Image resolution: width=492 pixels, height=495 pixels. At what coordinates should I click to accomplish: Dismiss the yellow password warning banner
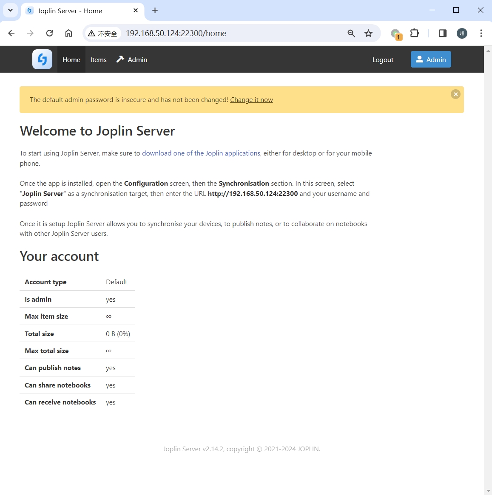[x=455, y=94]
